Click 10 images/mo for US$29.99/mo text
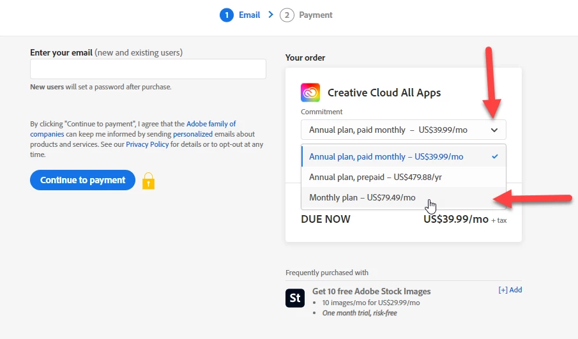 (x=371, y=303)
